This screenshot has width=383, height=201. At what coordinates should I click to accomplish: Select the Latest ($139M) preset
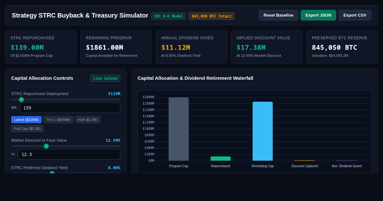(26, 120)
